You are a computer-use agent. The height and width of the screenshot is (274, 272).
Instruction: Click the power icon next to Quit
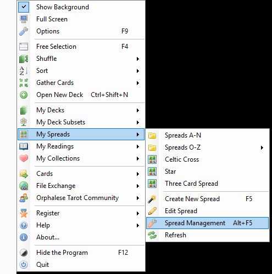(24, 265)
